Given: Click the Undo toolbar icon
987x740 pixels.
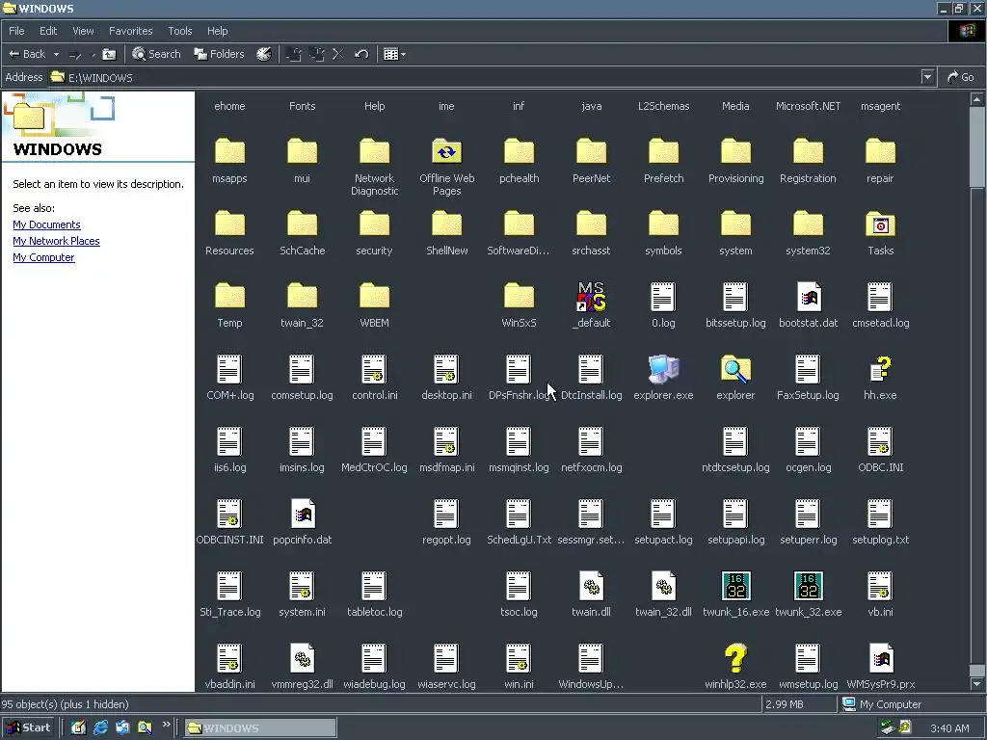Looking at the screenshot, I should point(360,54).
